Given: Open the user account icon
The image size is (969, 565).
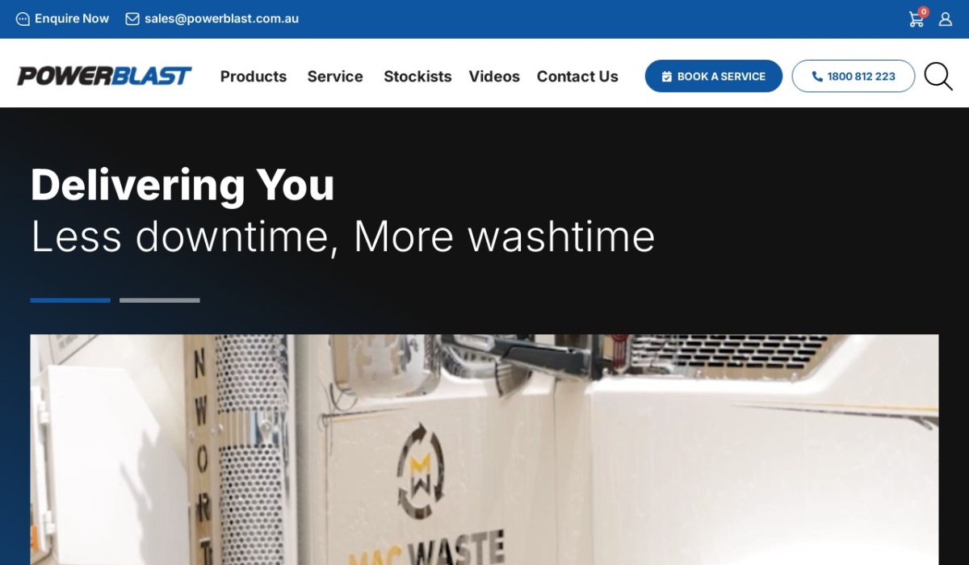Looking at the screenshot, I should pyautogui.click(x=945, y=19).
